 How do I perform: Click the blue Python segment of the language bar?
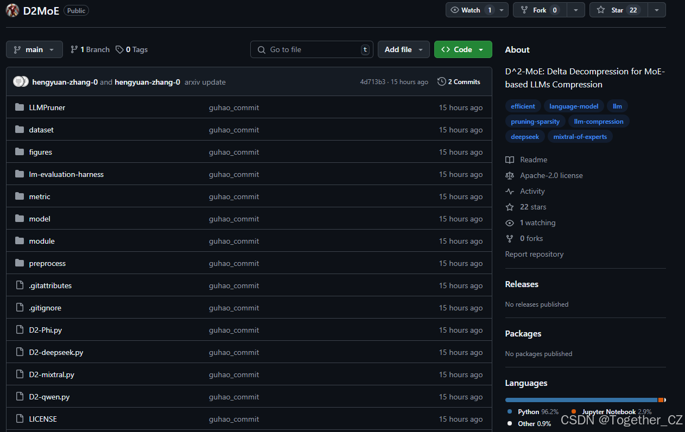tap(581, 400)
